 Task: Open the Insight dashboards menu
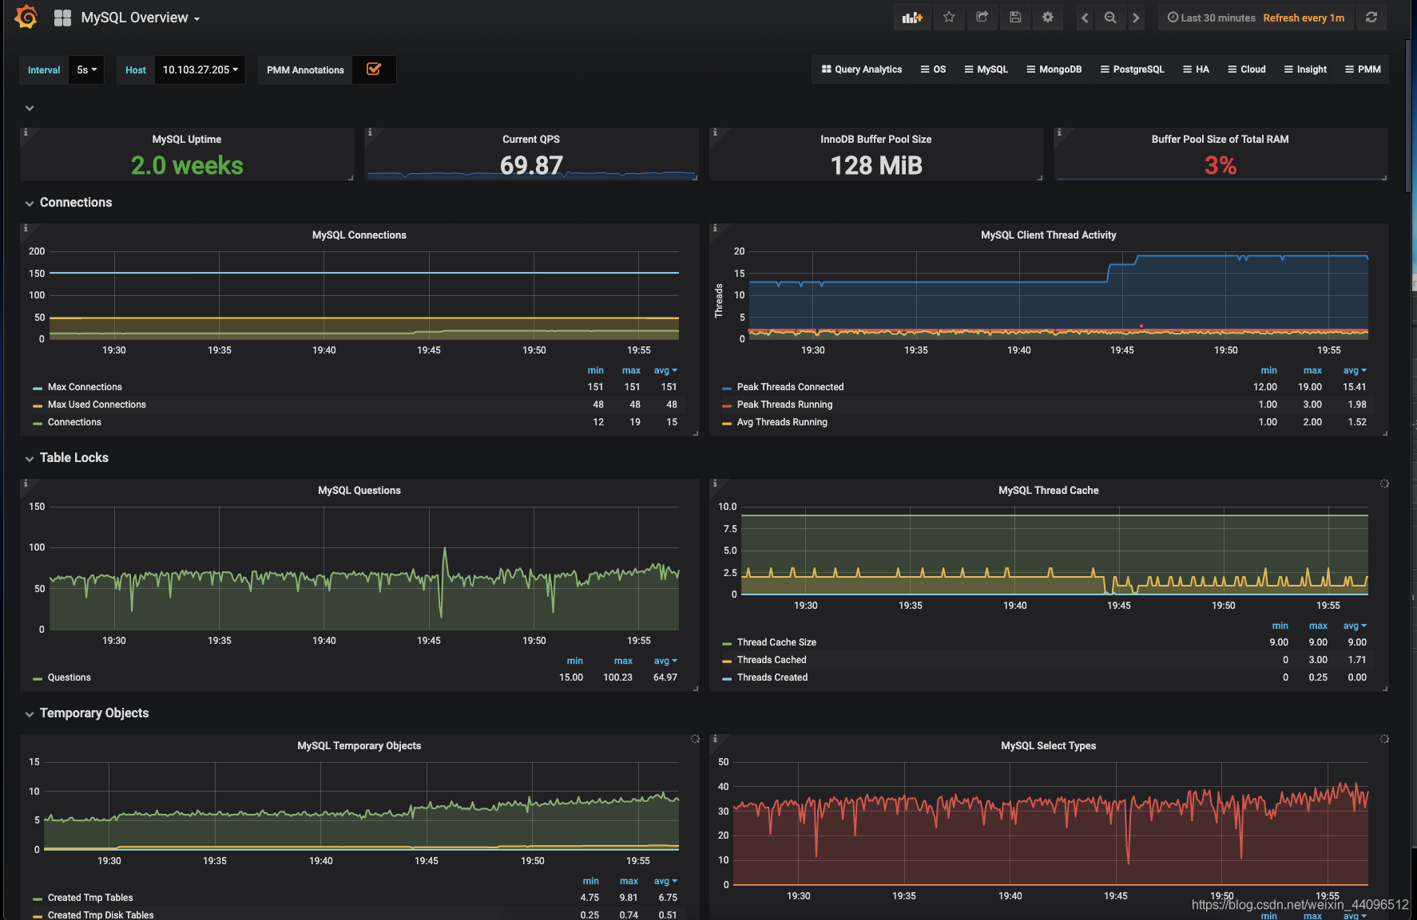(x=1305, y=69)
